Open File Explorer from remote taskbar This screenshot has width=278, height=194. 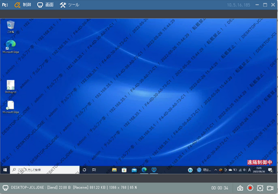tap(114, 170)
